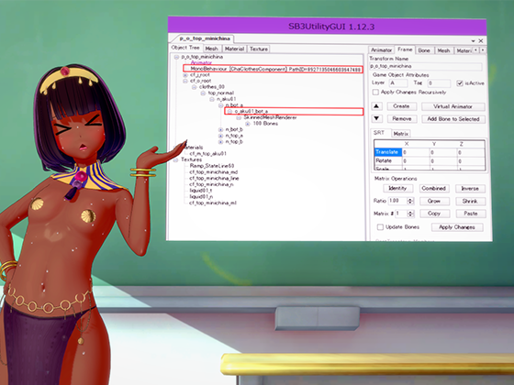Expand the 100 Bones node
The height and width of the screenshot is (385, 514).
coord(248,124)
